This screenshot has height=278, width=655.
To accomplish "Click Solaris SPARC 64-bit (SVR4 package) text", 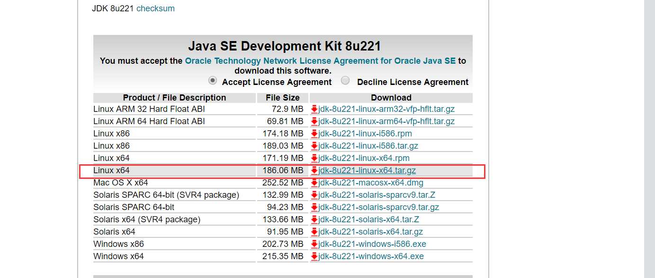I will coord(166,195).
